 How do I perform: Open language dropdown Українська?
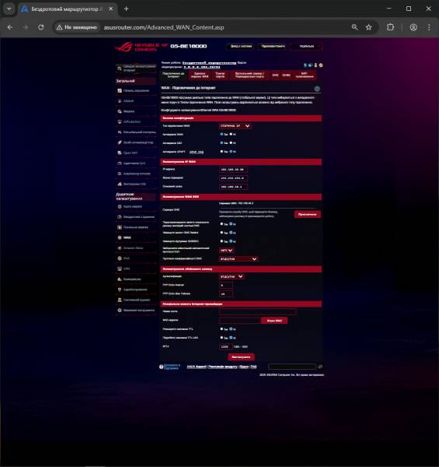pyautogui.click(x=306, y=47)
